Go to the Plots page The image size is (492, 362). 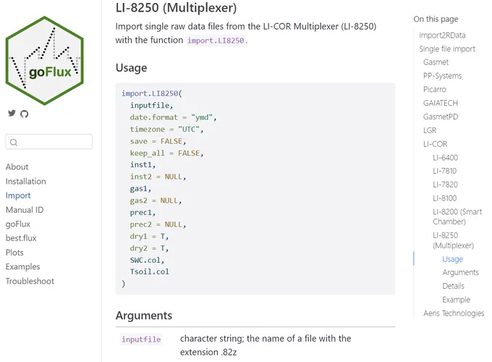[x=14, y=253]
